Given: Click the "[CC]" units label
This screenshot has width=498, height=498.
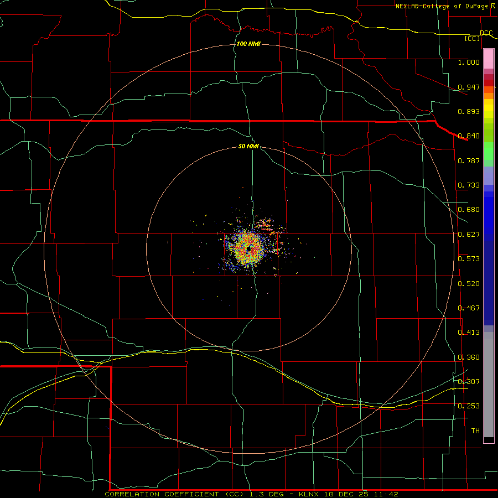Looking at the screenshot, I should click(473, 38).
